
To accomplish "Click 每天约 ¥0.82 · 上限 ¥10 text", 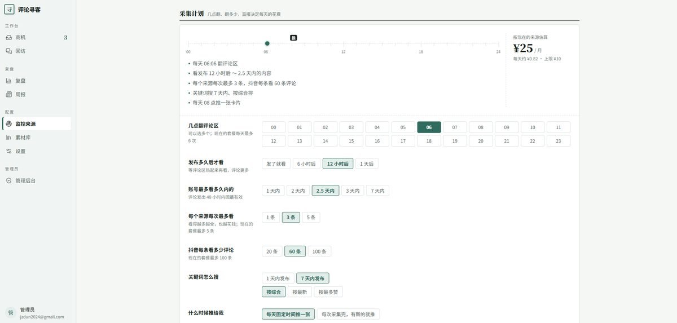I will (537, 59).
